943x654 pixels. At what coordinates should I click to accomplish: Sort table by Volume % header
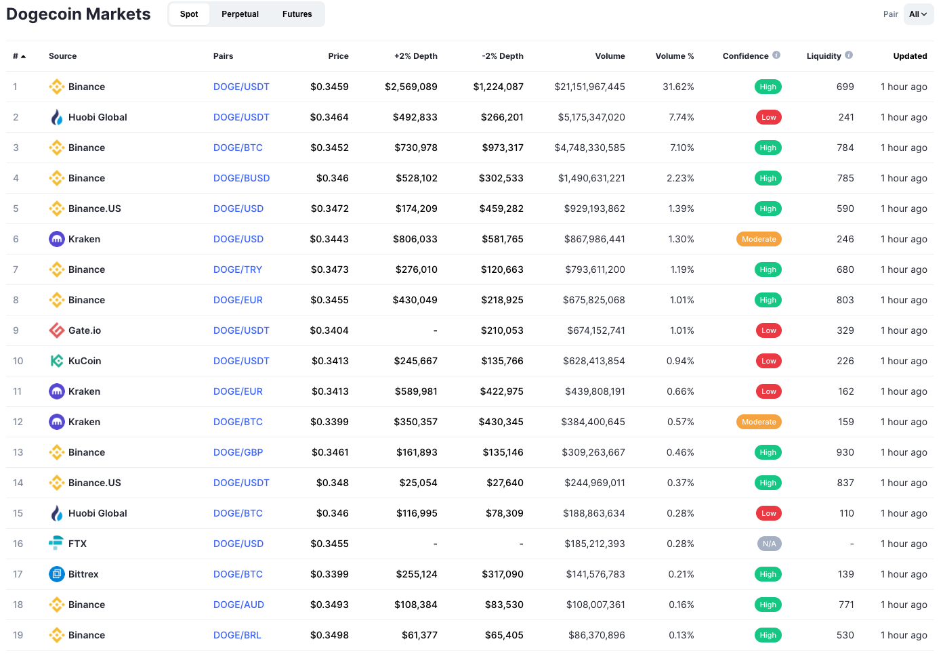point(675,56)
